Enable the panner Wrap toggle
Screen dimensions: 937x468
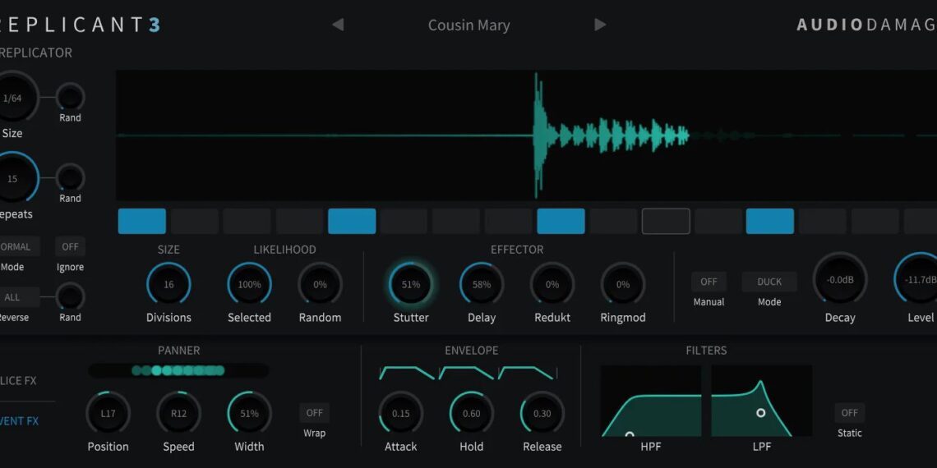[314, 413]
